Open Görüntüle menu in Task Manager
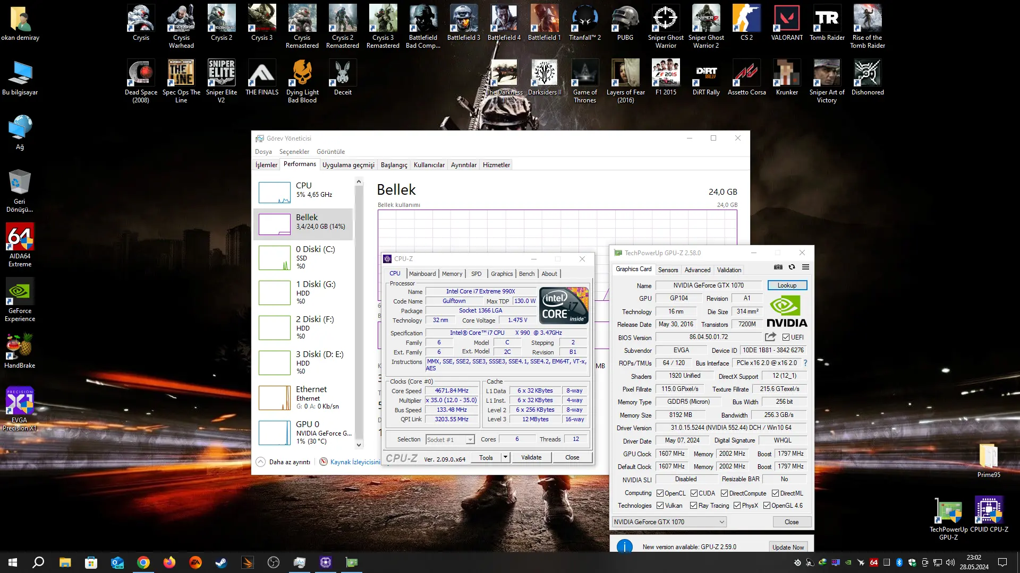 330,152
